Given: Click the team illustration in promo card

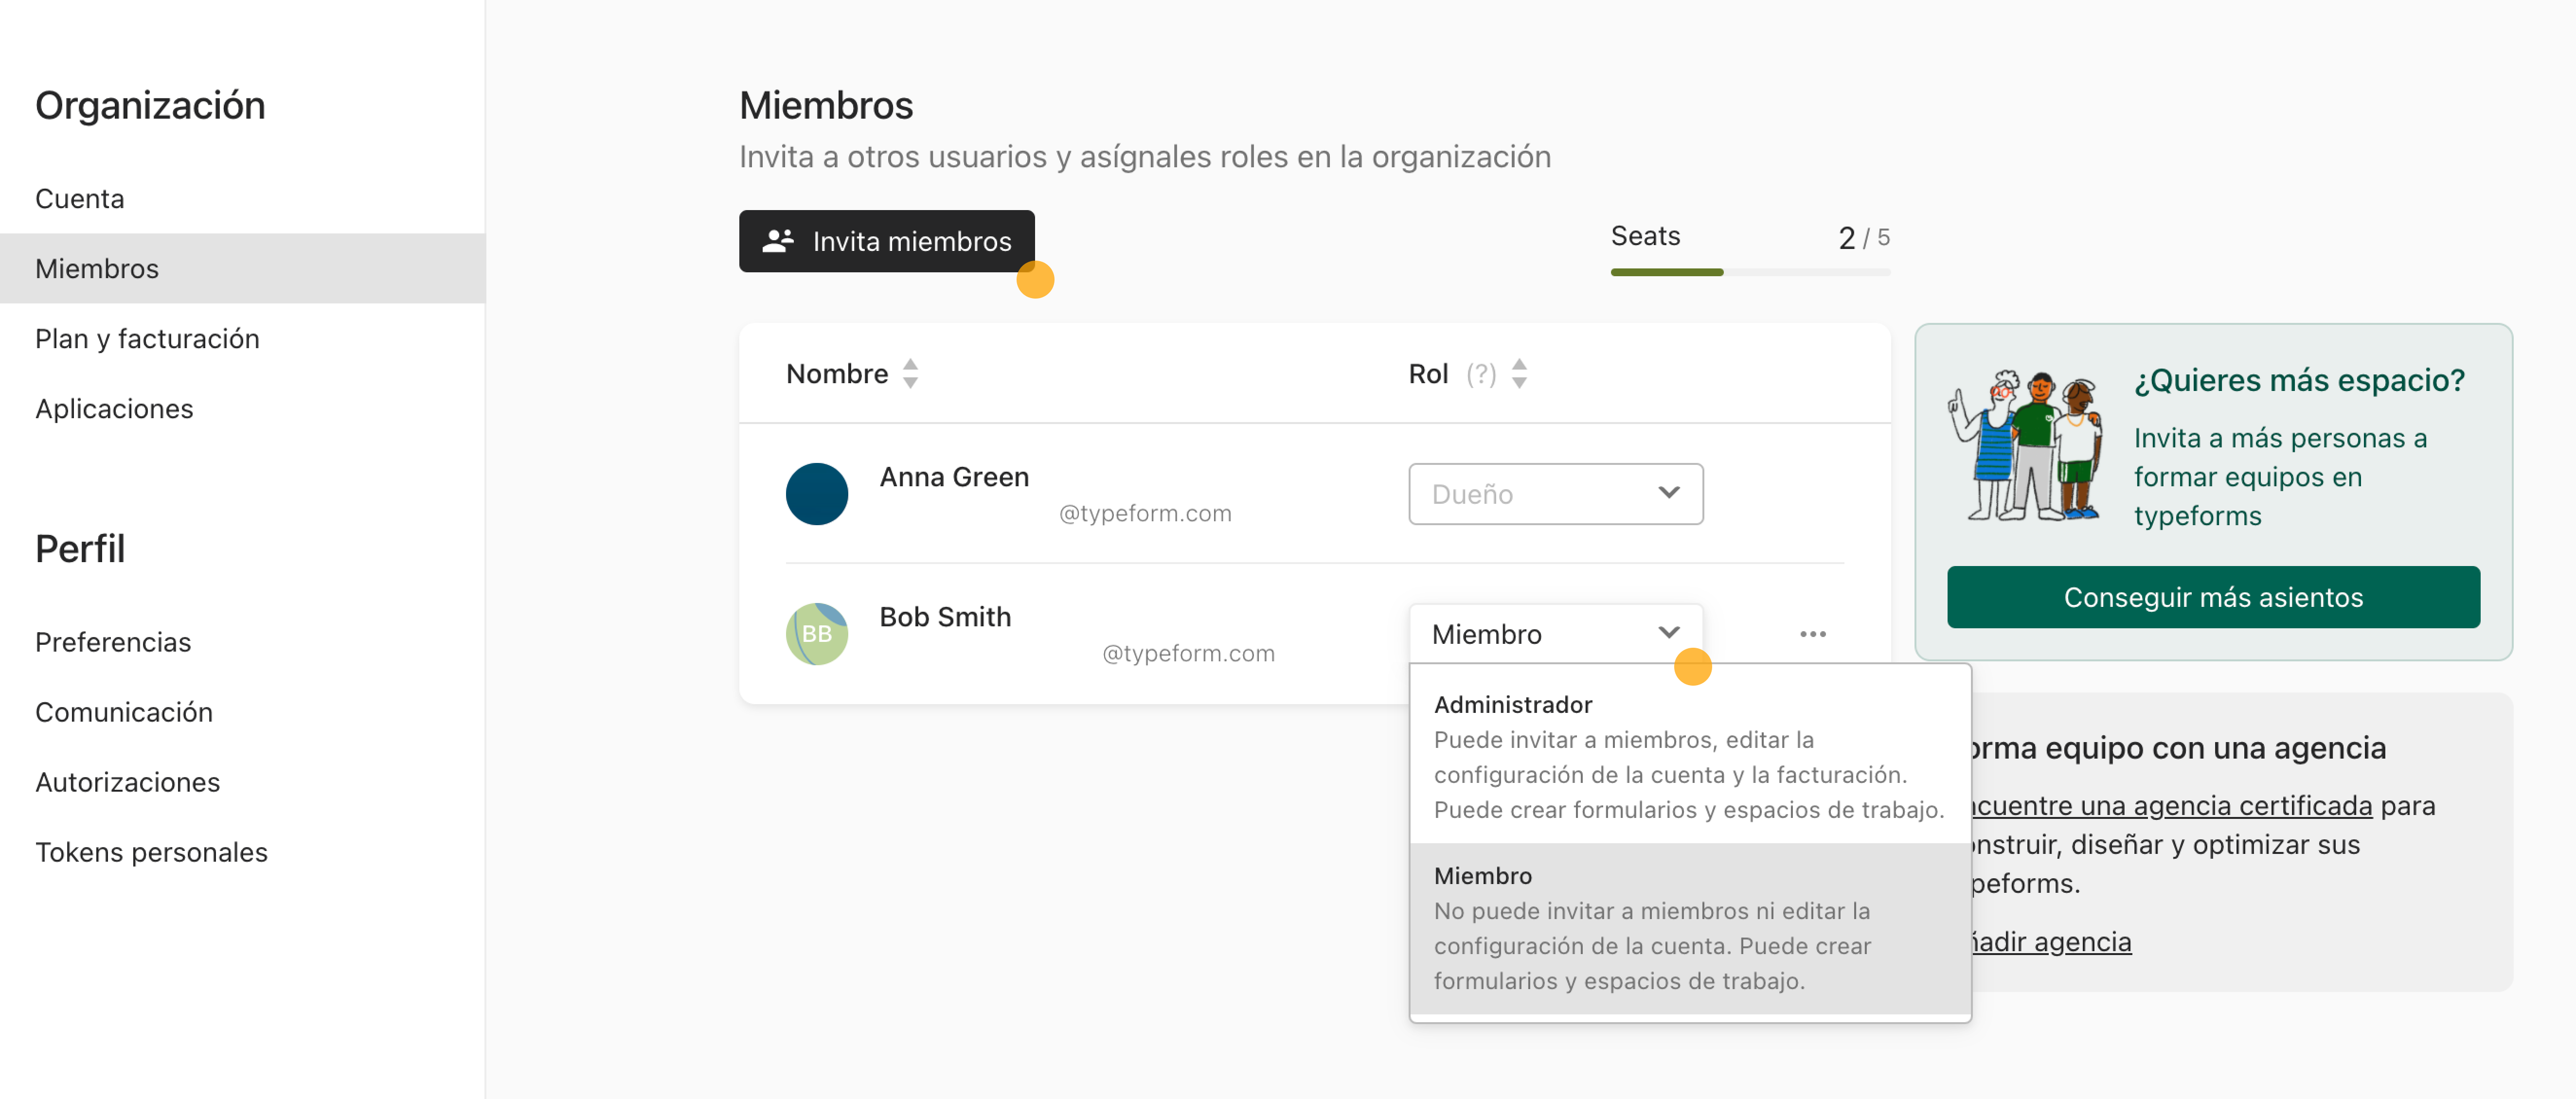Looking at the screenshot, I should [x=2026, y=445].
